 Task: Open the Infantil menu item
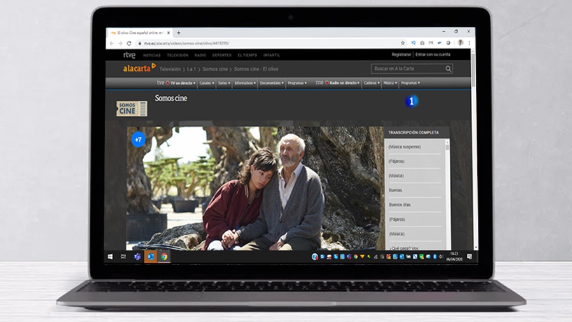click(x=272, y=55)
